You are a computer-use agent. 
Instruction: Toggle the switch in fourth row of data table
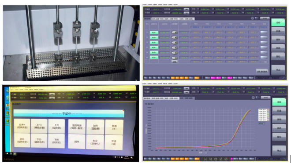(x=174, y=47)
